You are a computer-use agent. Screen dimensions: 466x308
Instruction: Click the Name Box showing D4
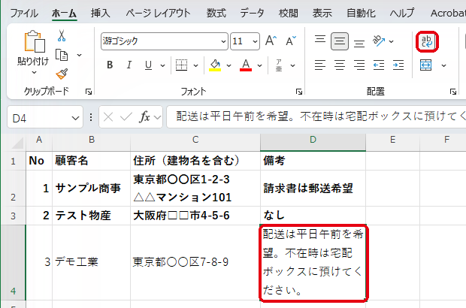pos(45,117)
